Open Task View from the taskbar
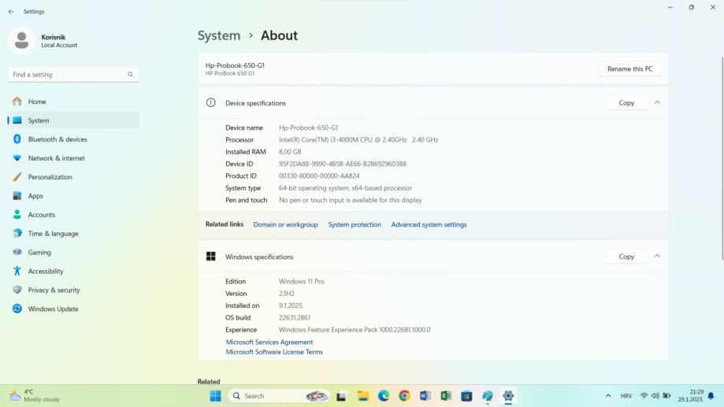Image resolution: width=724 pixels, height=407 pixels. pyautogui.click(x=341, y=396)
